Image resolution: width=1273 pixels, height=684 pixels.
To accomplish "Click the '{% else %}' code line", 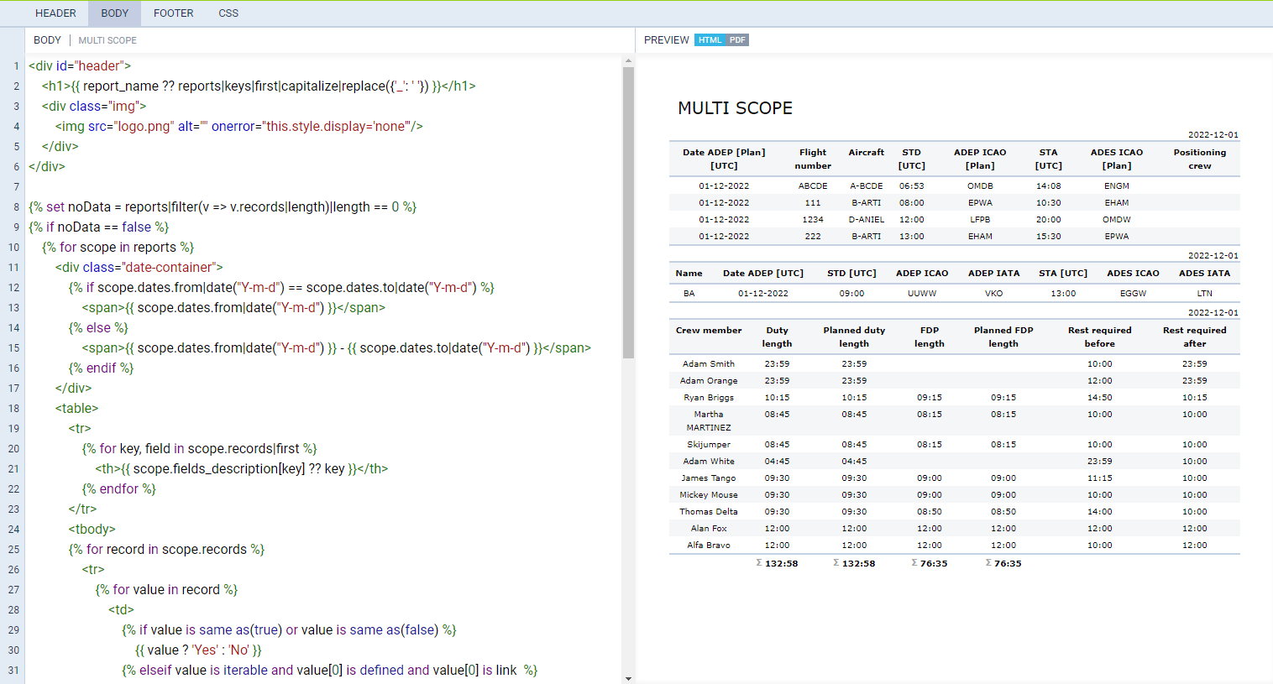I will click(x=99, y=327).
